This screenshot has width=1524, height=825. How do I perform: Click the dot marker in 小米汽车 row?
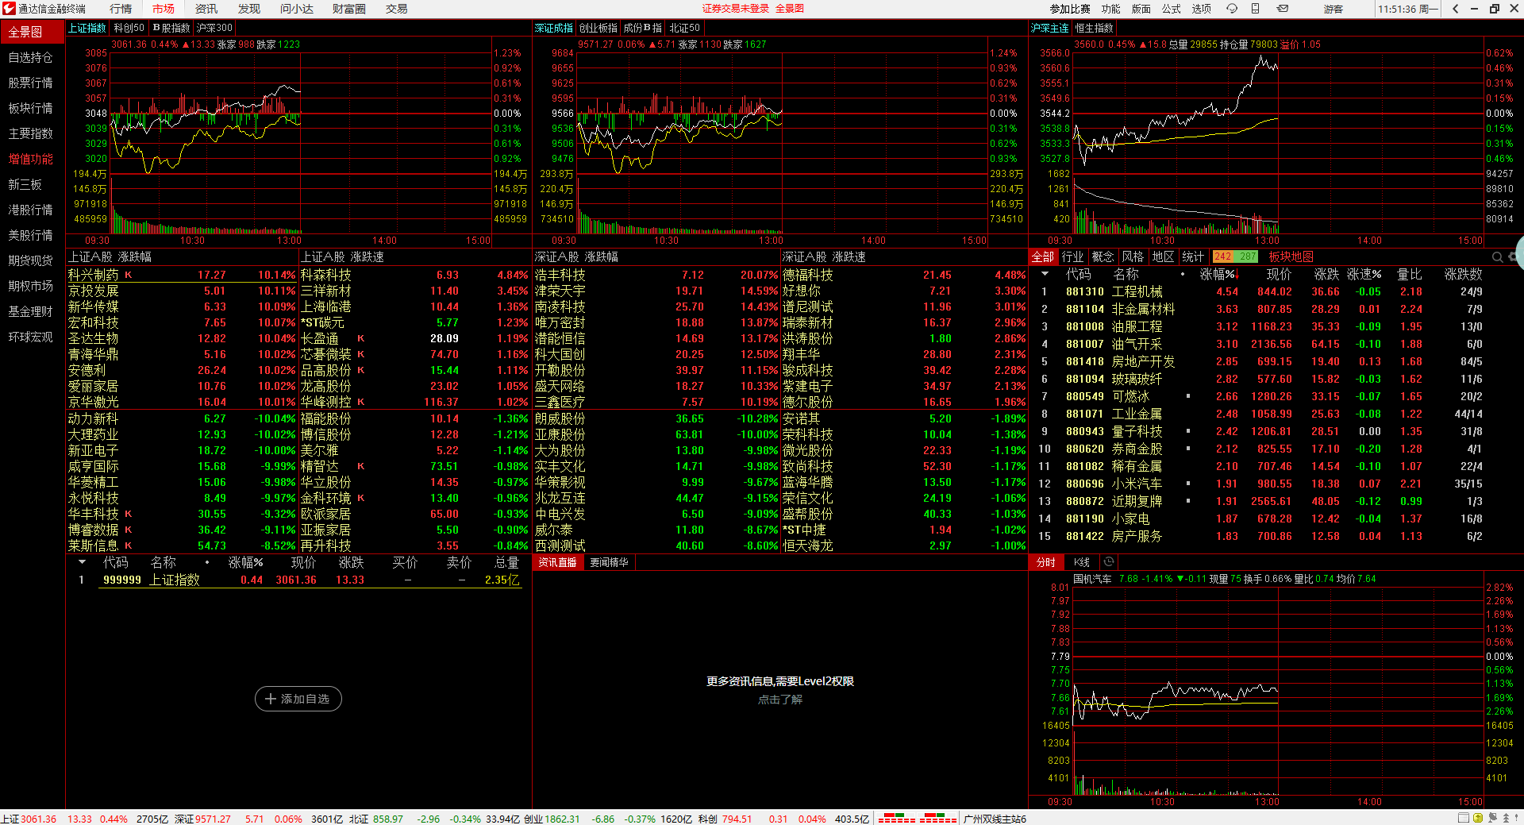click(x=1188, y=484)
